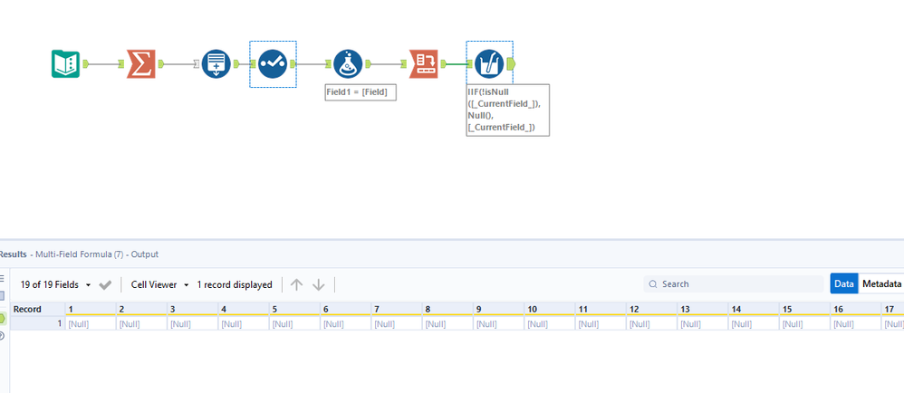Image resolution: width=904 pixels, height=393 pixels.
Task: Open the 19 of 19 Fields dropdown
Action: tap(56, 284)
